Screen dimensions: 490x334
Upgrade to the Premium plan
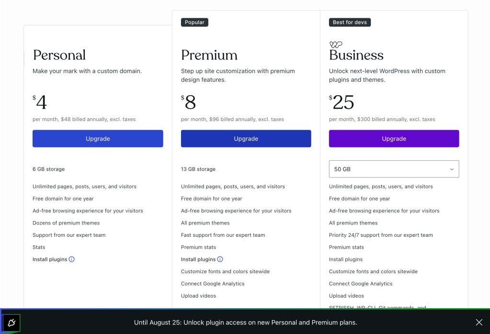(246, 139)
